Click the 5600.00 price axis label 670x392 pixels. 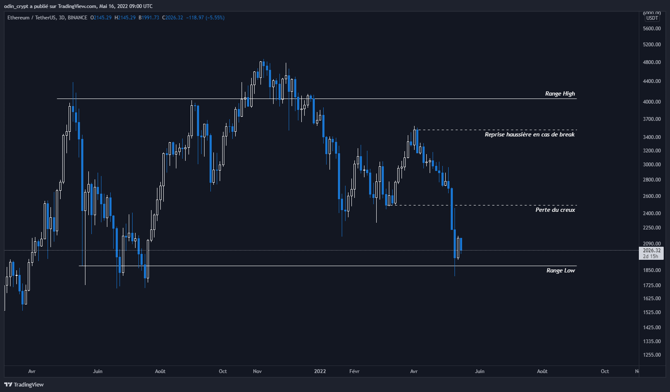point(652,29)
